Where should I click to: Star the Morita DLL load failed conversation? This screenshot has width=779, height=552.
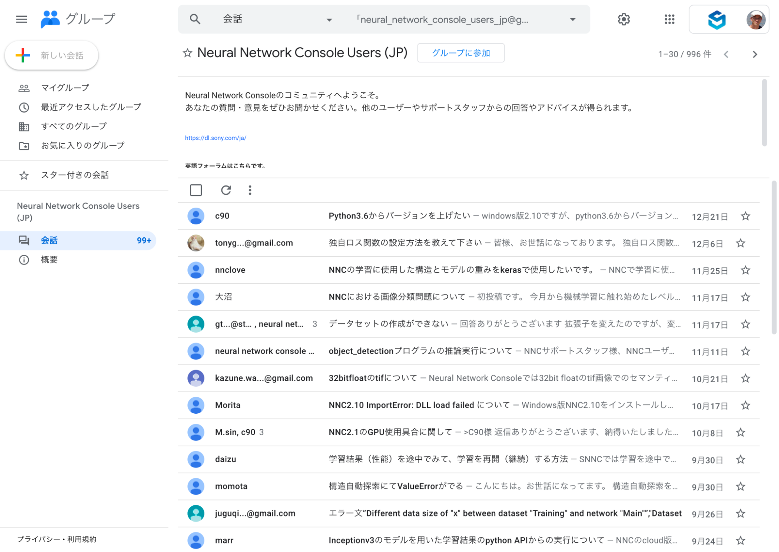[745, 406]
